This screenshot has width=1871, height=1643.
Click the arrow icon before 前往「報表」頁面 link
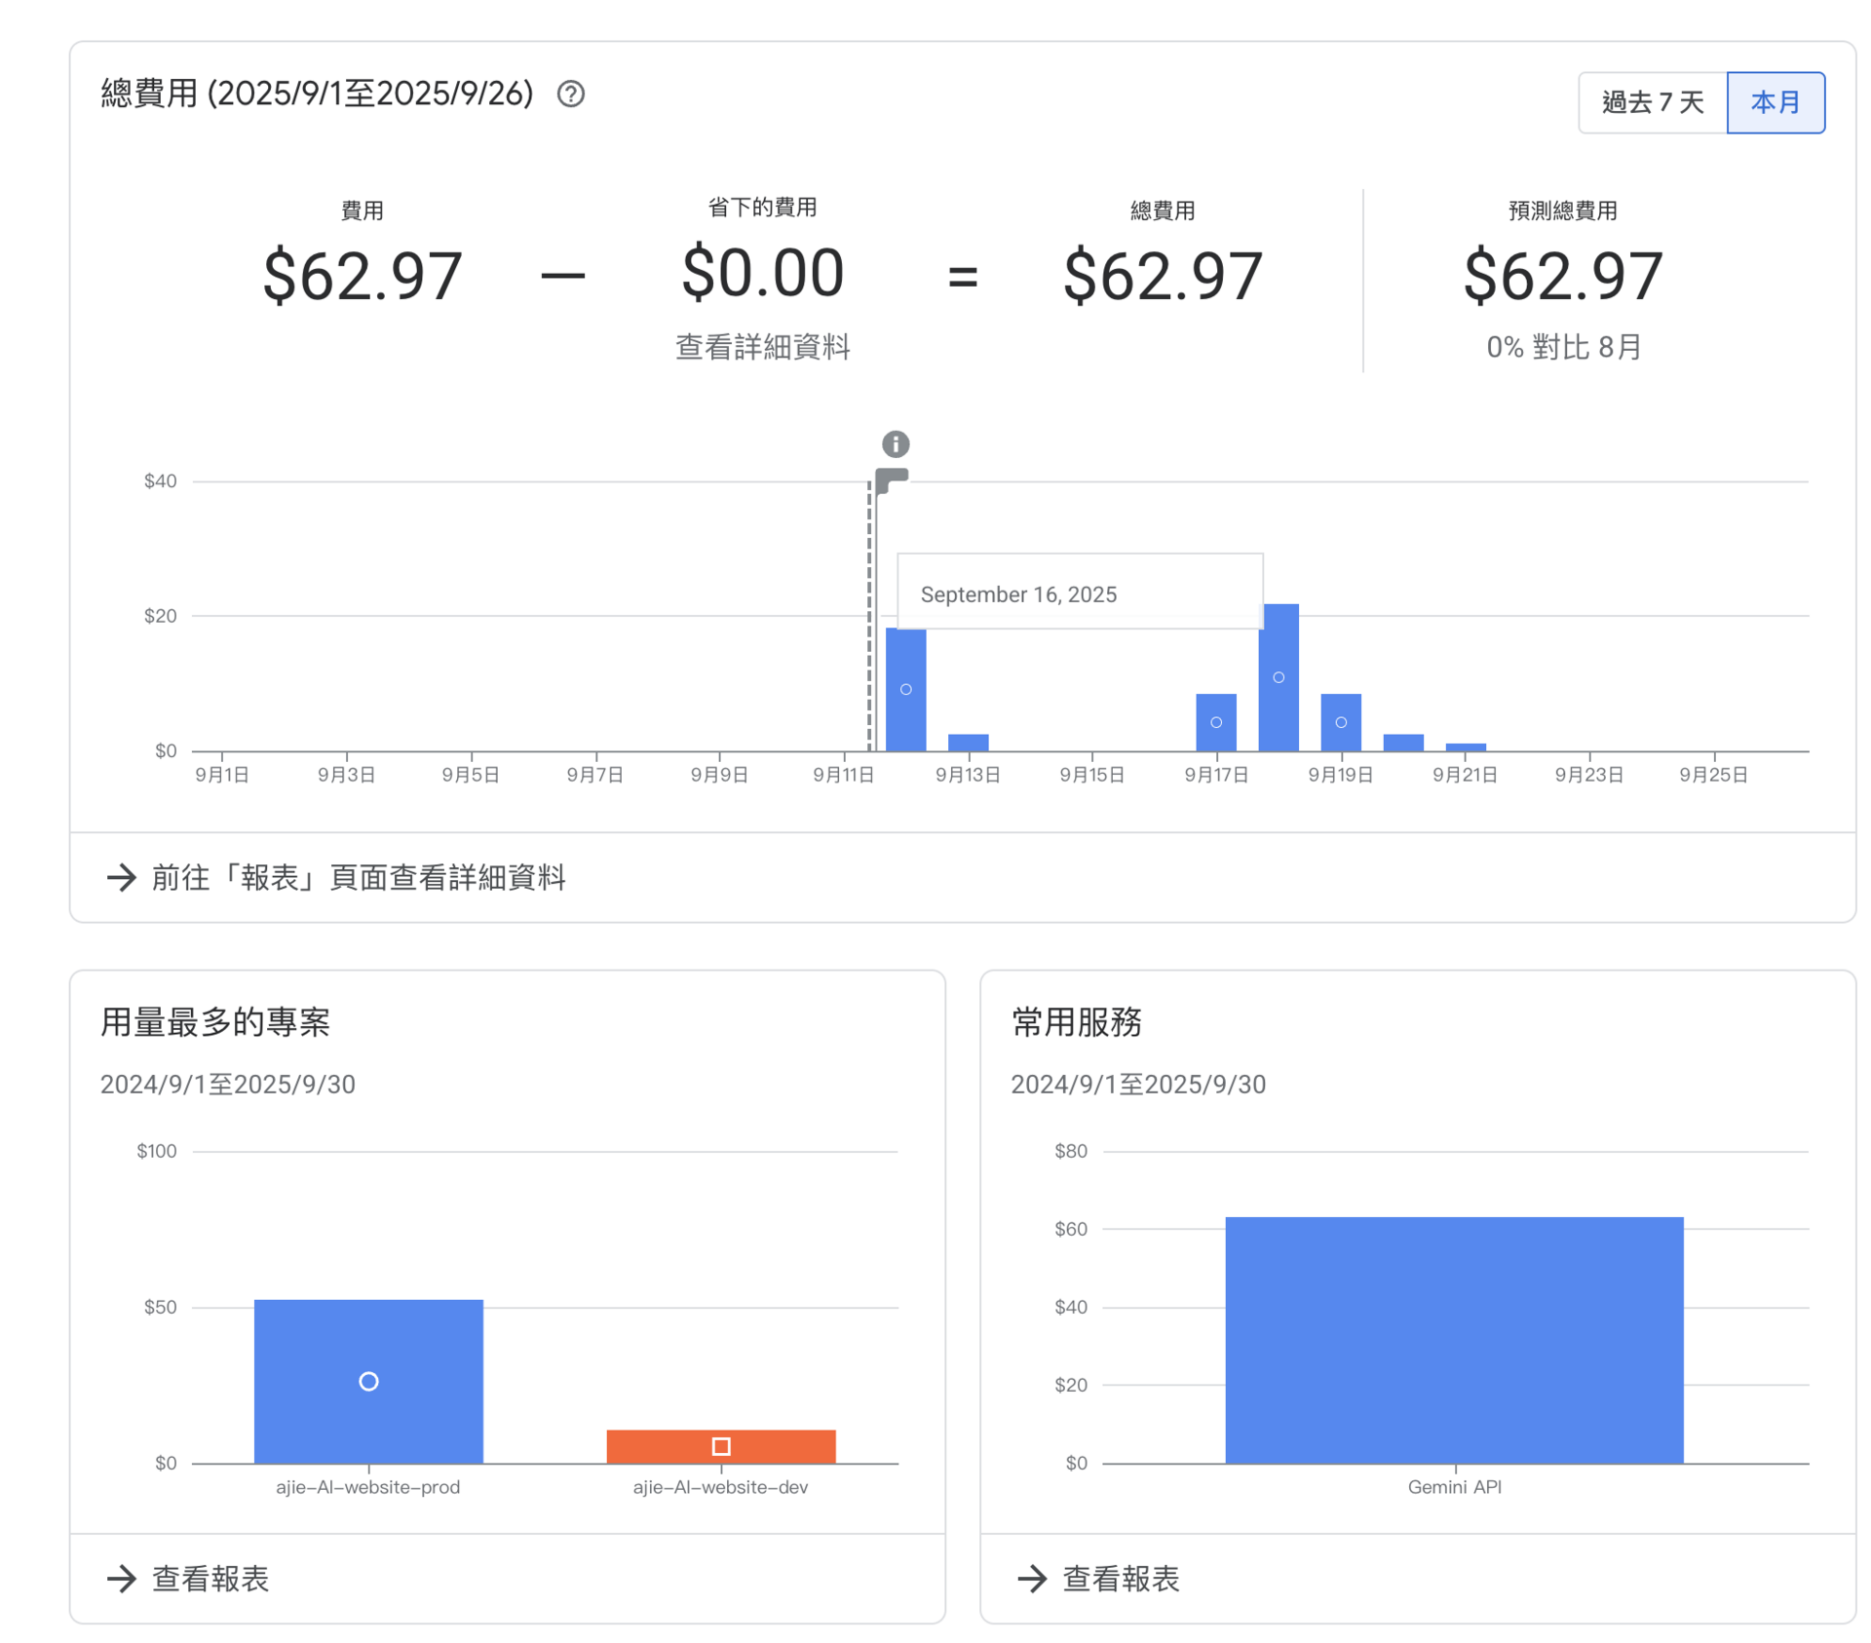click(x=121, y=878)
